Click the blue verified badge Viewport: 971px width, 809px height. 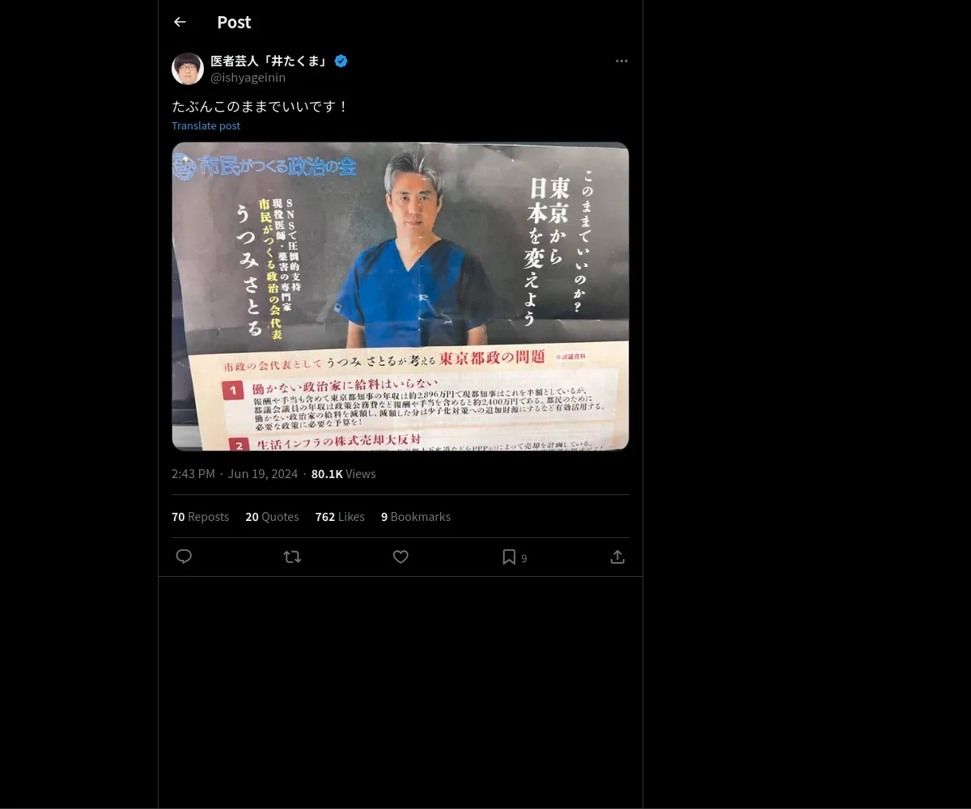pos(341,61)
